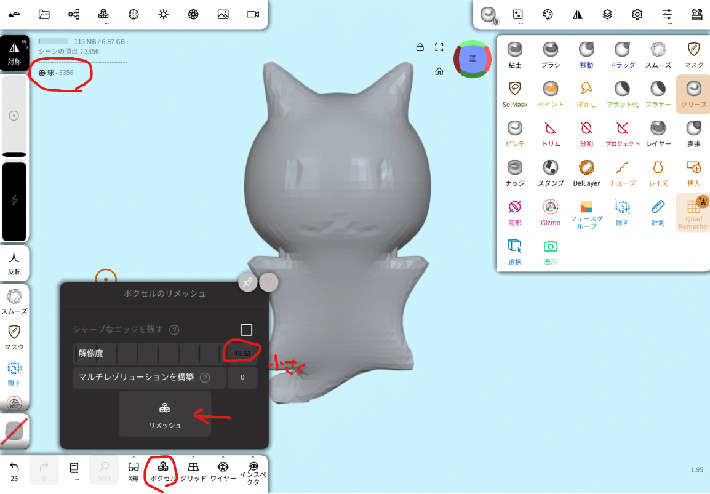This screenshot has width=710, height=494.
Task: Select the ドラッグ (Drag) tool
Action: point(622,55)
